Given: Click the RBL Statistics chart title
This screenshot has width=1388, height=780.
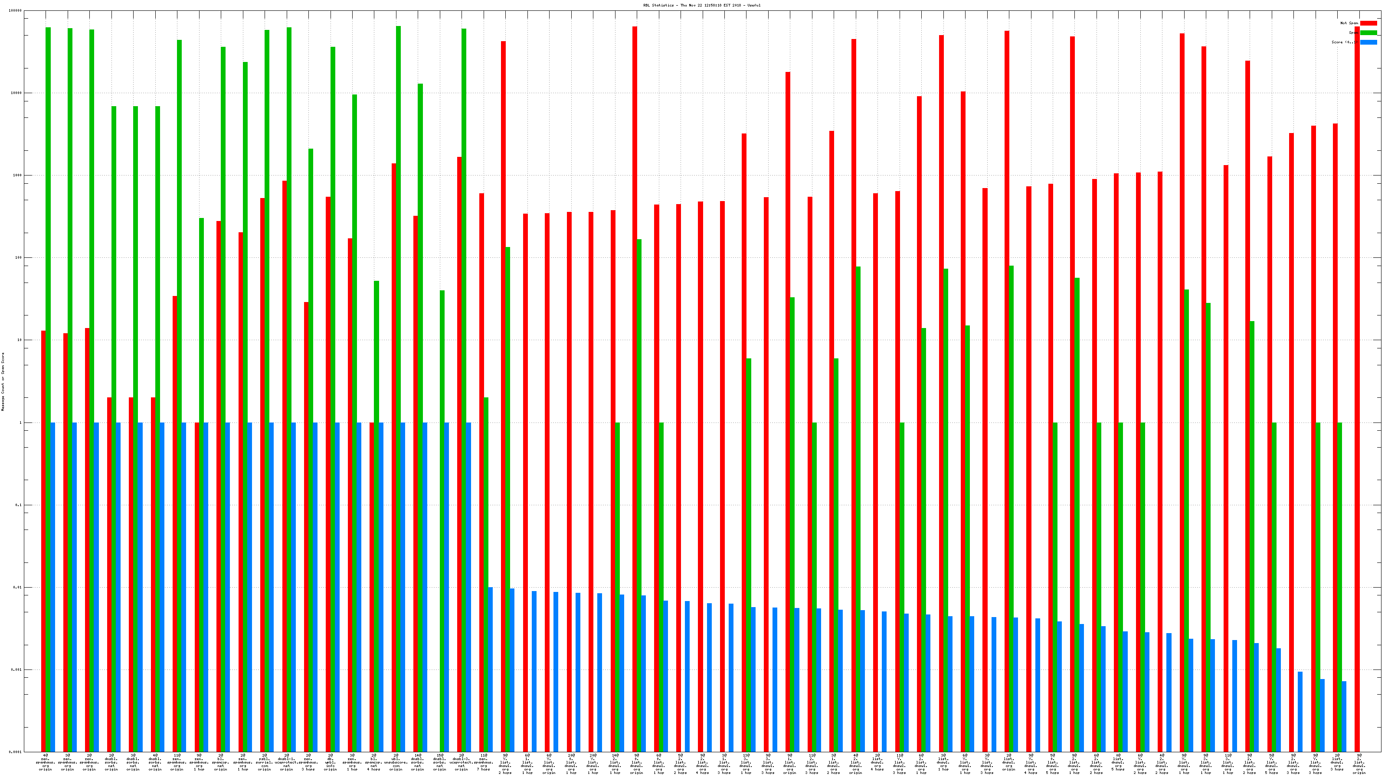Looking at the screenshot, I should click(x=701, y=5).
